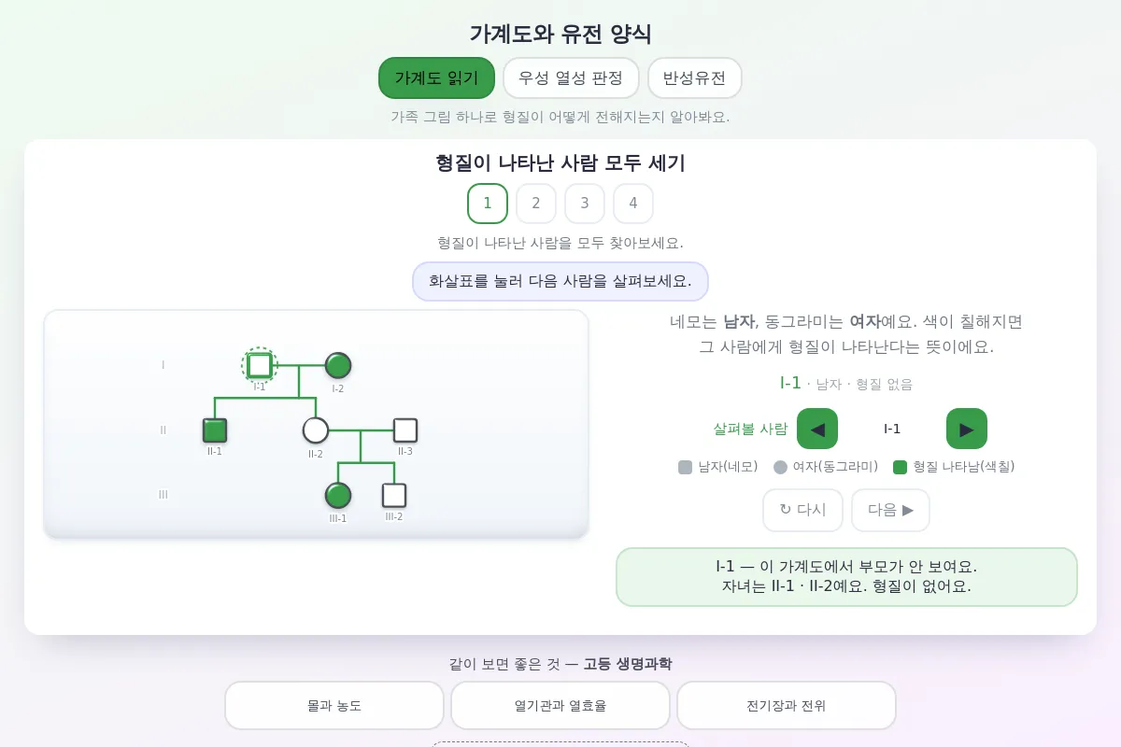
Task: Click the 다음 ▶ button
Action: pos(890,510)
